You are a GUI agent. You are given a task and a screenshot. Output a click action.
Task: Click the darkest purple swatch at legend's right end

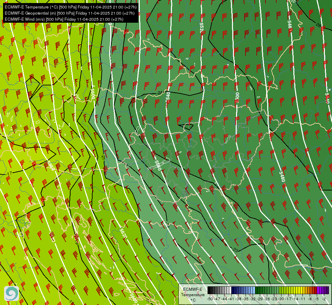click(x=328, y=290)
